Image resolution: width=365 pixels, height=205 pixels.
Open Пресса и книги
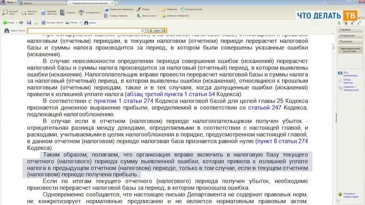tap(147, 16)
